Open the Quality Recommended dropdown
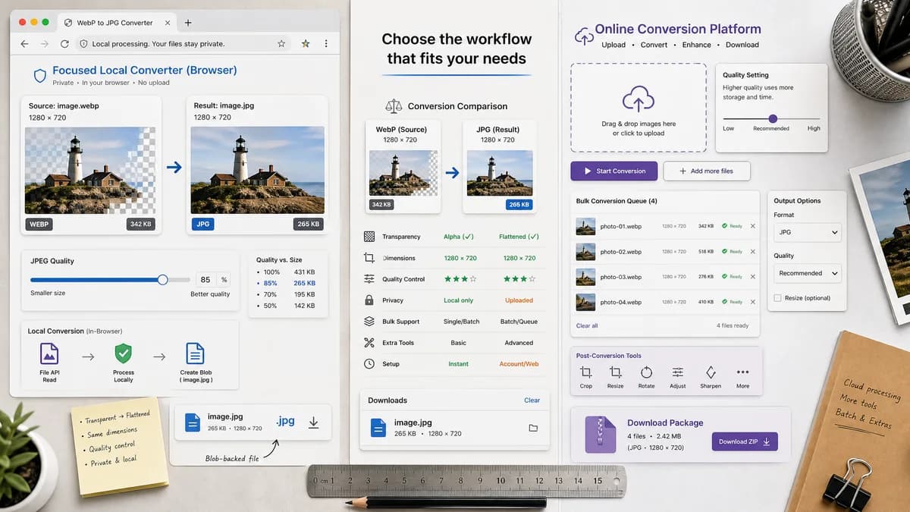Screen dimensions: 910x512 tap(807, 273)
